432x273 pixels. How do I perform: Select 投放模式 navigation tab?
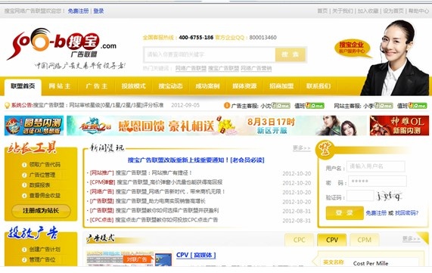134,86
